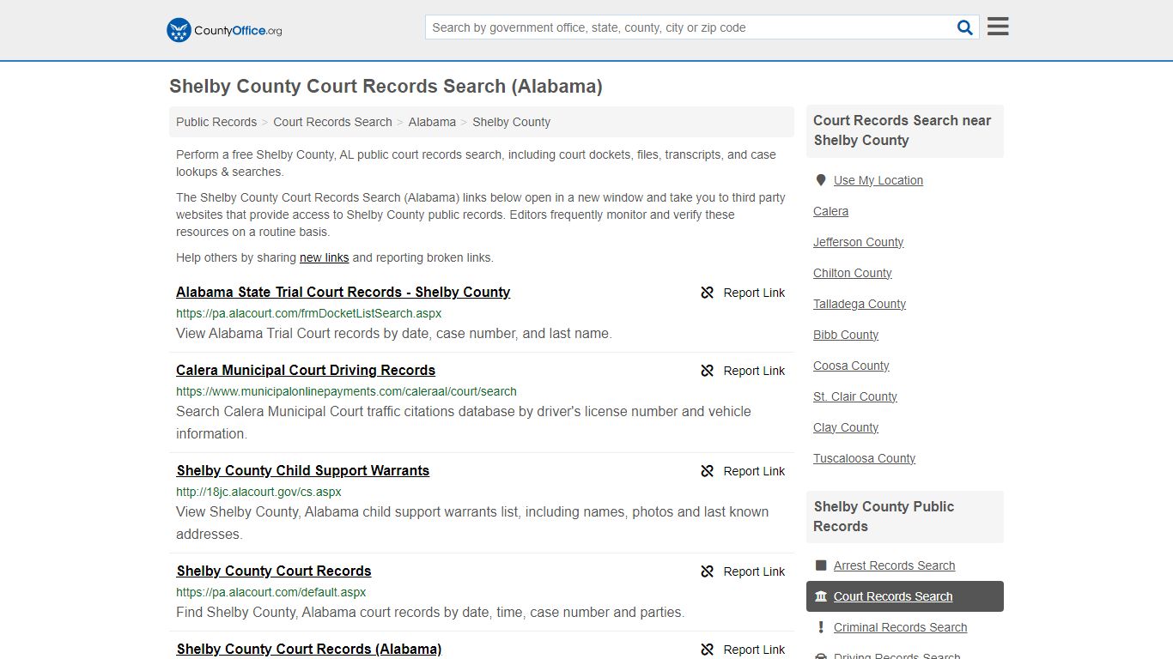Click the 'Court Records Search near Shelby County' heading
This screenshot has width=1173, height=659.
coord(904,130)
